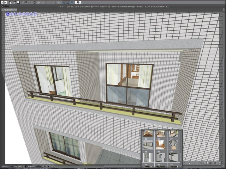Click the Clear (dotted circle) toolbar icon
The image size is (226, 169).
[35, 2]
